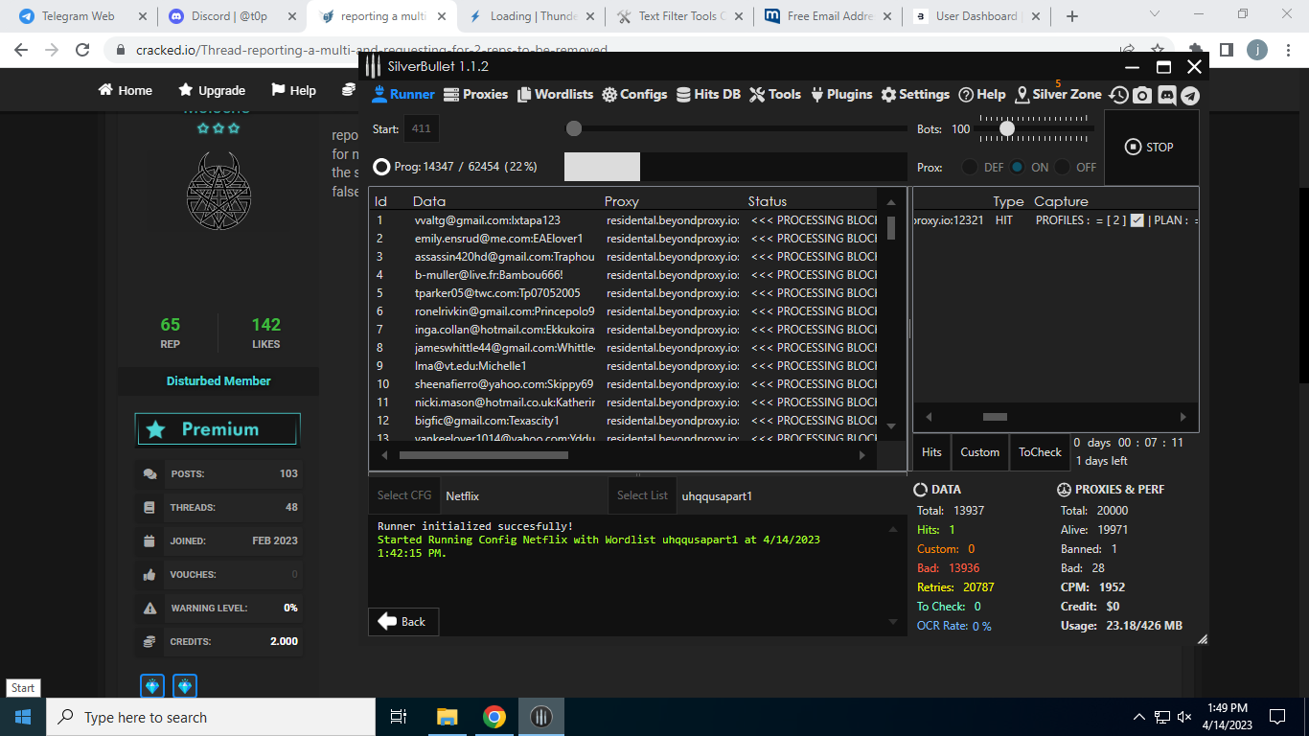This screenshot has width=1309, height=736.
Task: Open the Chrome profile avatar
Action: point(1255,50)
